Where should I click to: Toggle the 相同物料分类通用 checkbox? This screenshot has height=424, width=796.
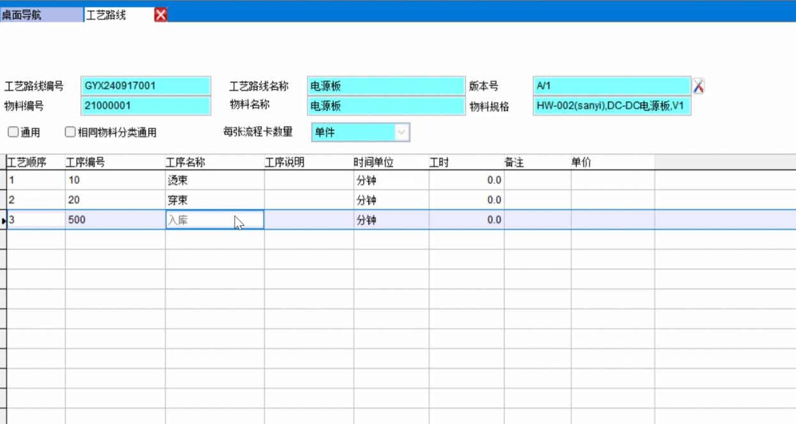click(70, 132)
